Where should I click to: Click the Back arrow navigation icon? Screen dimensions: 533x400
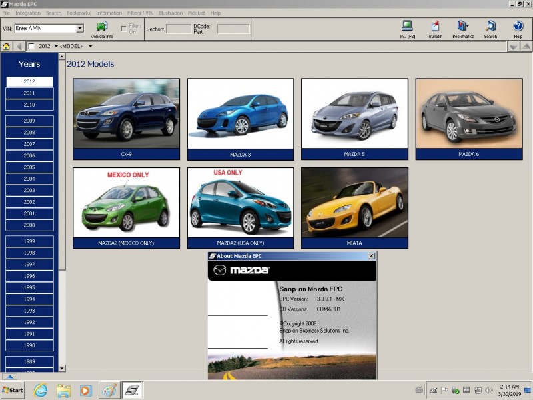tap(19, 46)
